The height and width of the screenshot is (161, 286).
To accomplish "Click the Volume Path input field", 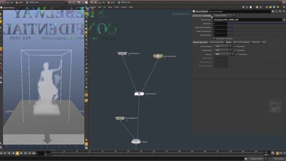I will 248,20.
